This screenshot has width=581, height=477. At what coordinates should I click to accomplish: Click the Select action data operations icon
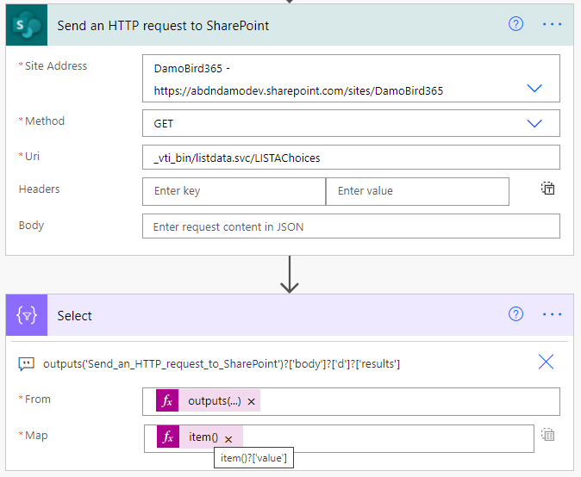point(27,315)
